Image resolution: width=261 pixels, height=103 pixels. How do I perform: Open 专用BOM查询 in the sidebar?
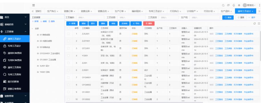coord(15,60)
